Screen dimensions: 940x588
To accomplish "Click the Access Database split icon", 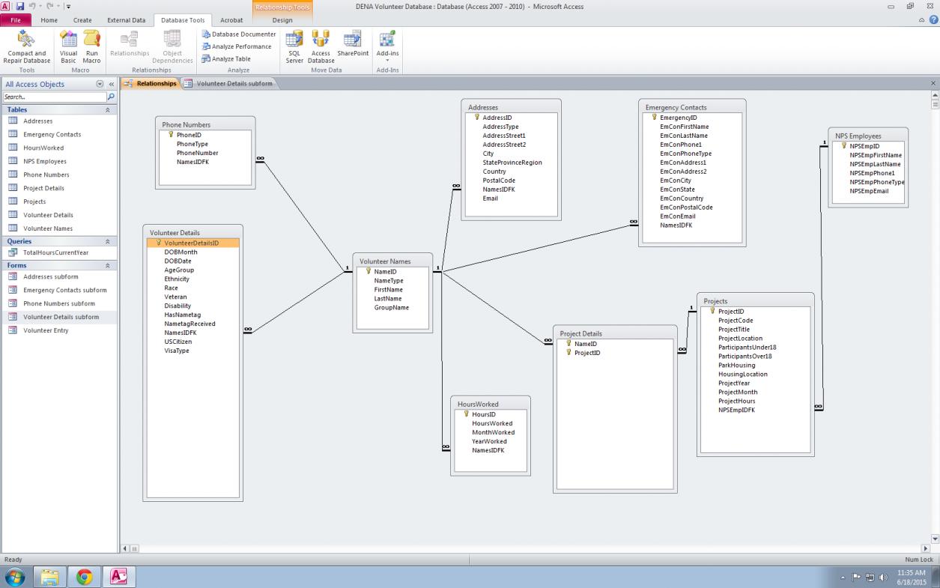I will (x=321, y=46).
